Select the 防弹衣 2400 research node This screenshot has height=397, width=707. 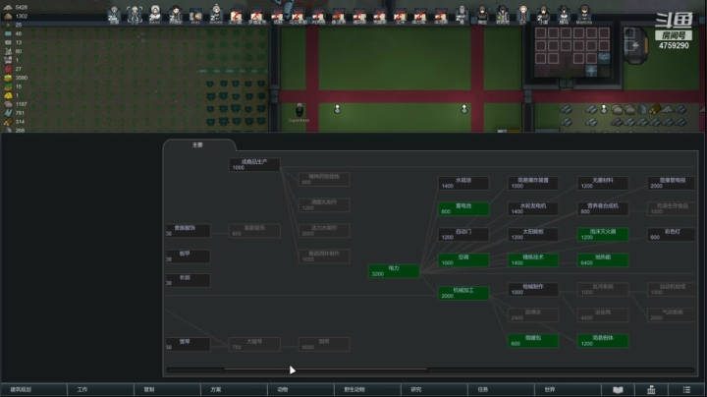pos(533,314)
